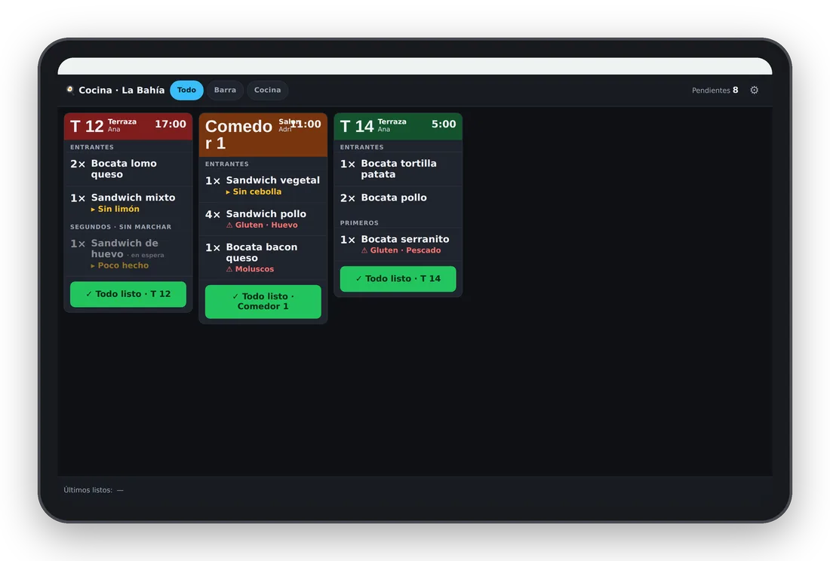Mark everything ready for T 14
830x561 pixels.
[398, 279]
